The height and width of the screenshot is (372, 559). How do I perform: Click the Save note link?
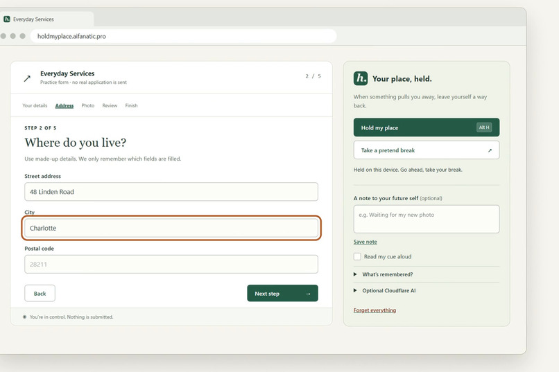(x=365, y=242)
